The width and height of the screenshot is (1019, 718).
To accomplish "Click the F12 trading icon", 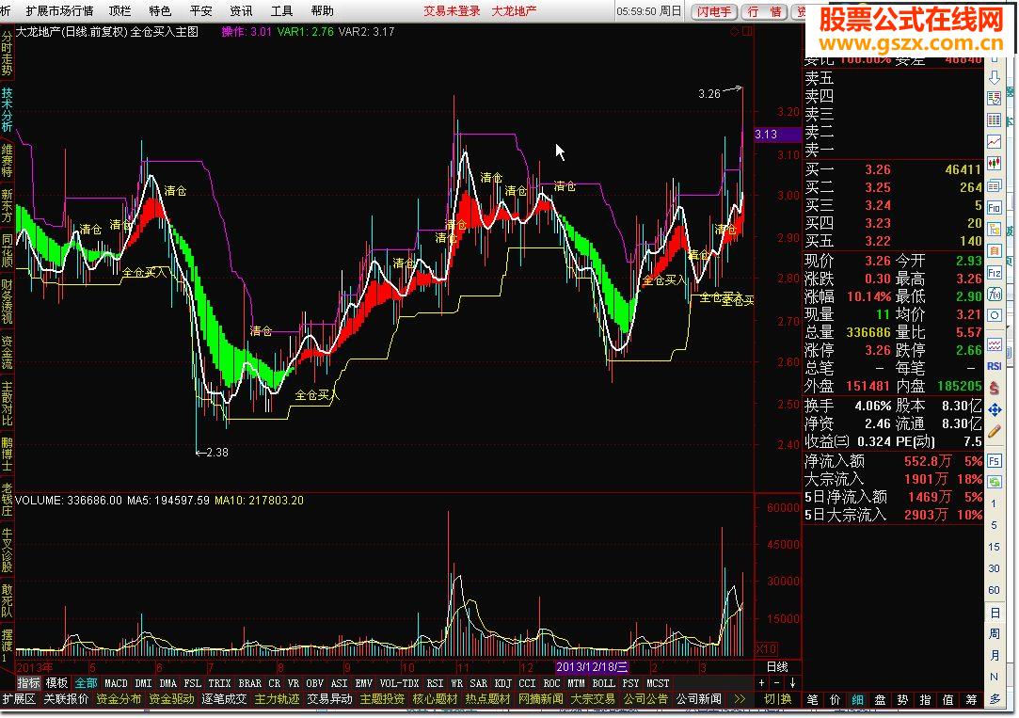I will point(995,273).
